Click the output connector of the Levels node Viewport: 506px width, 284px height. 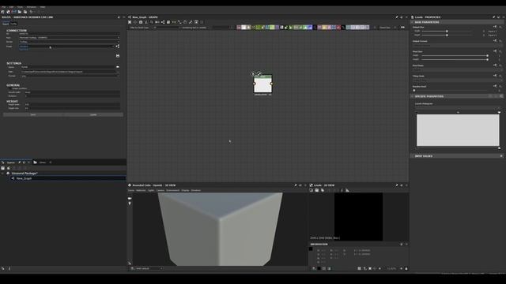click(x=271, y=84)
